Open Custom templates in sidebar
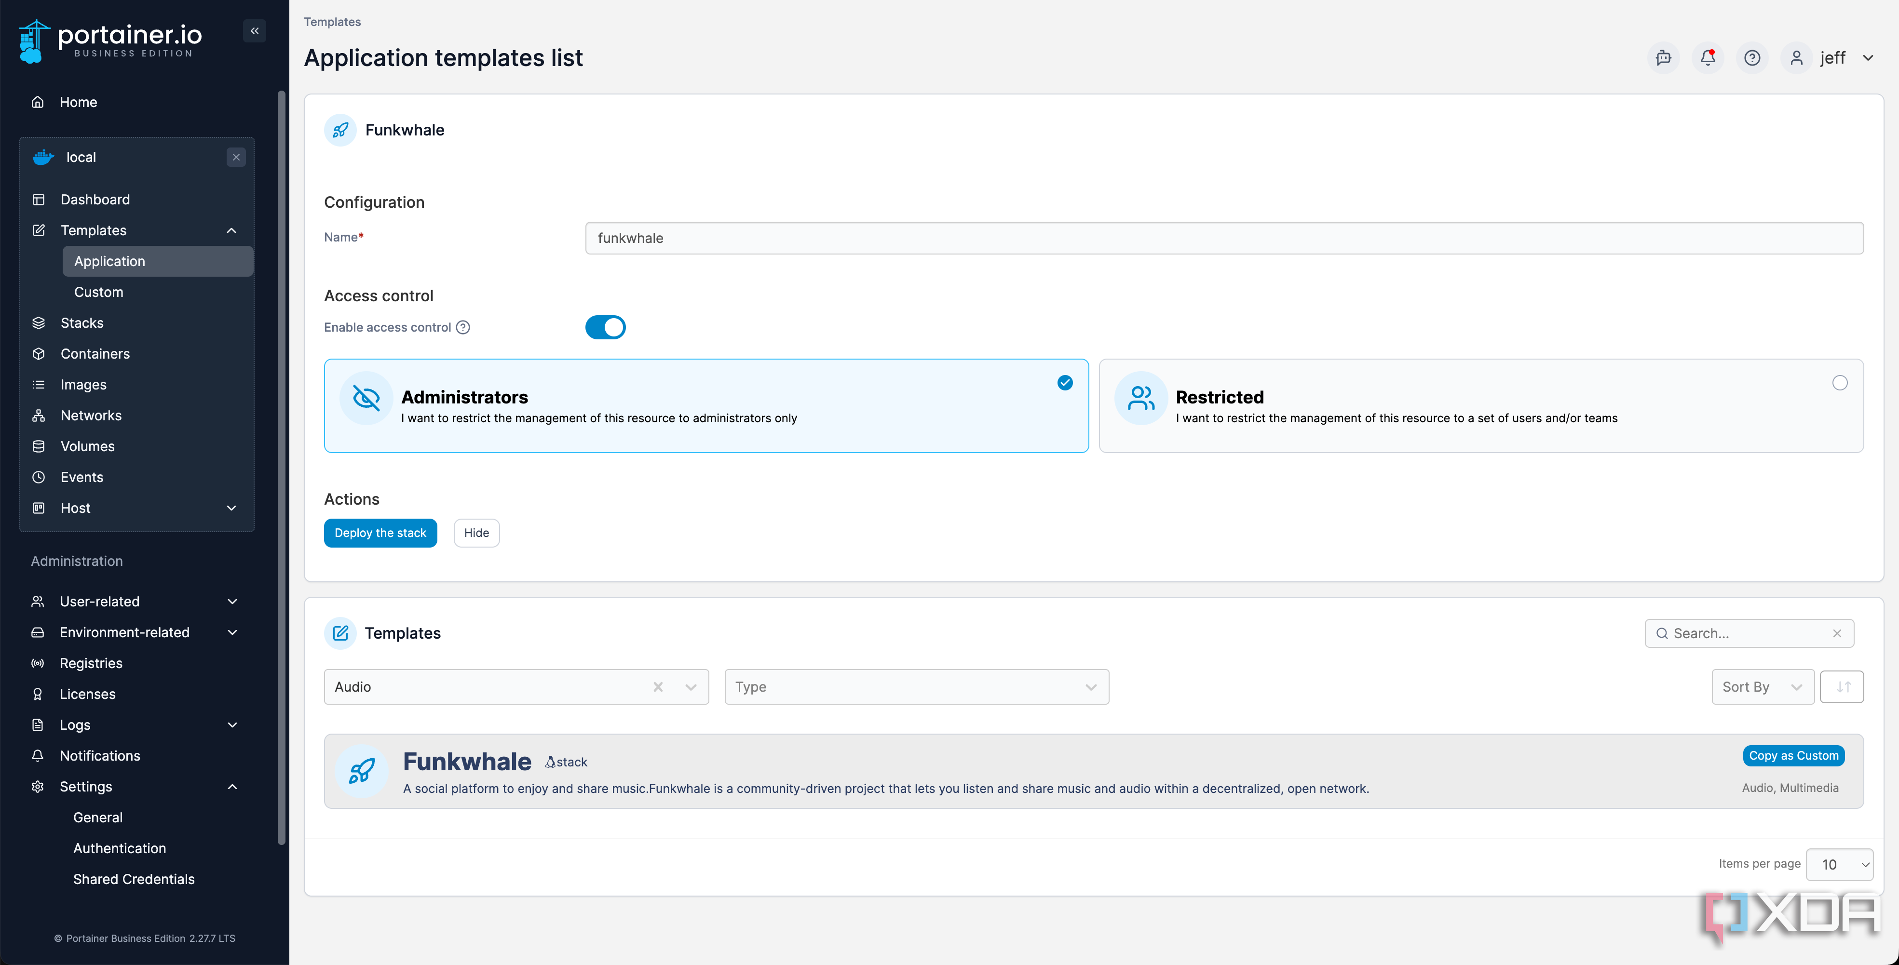 click(x=99, y=293)
